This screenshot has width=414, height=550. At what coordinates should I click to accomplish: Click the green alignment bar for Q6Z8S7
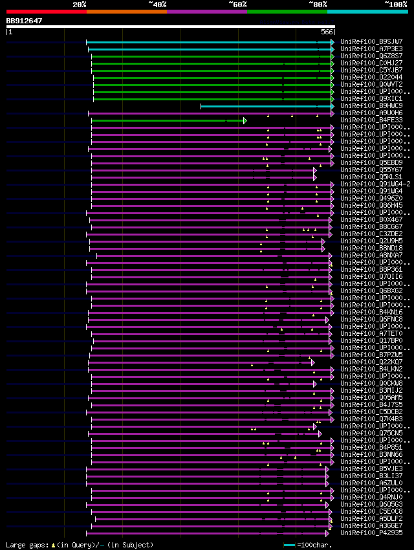point(212,56)
